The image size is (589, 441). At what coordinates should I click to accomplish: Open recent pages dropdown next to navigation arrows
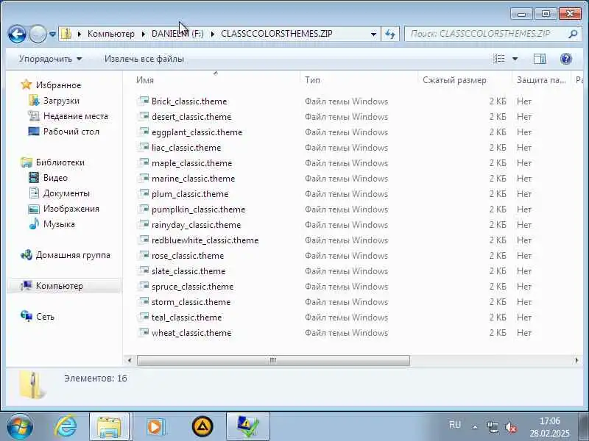(x=52, y=34)
